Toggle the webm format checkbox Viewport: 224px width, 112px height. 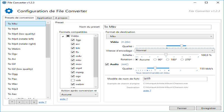coord(73,84)
